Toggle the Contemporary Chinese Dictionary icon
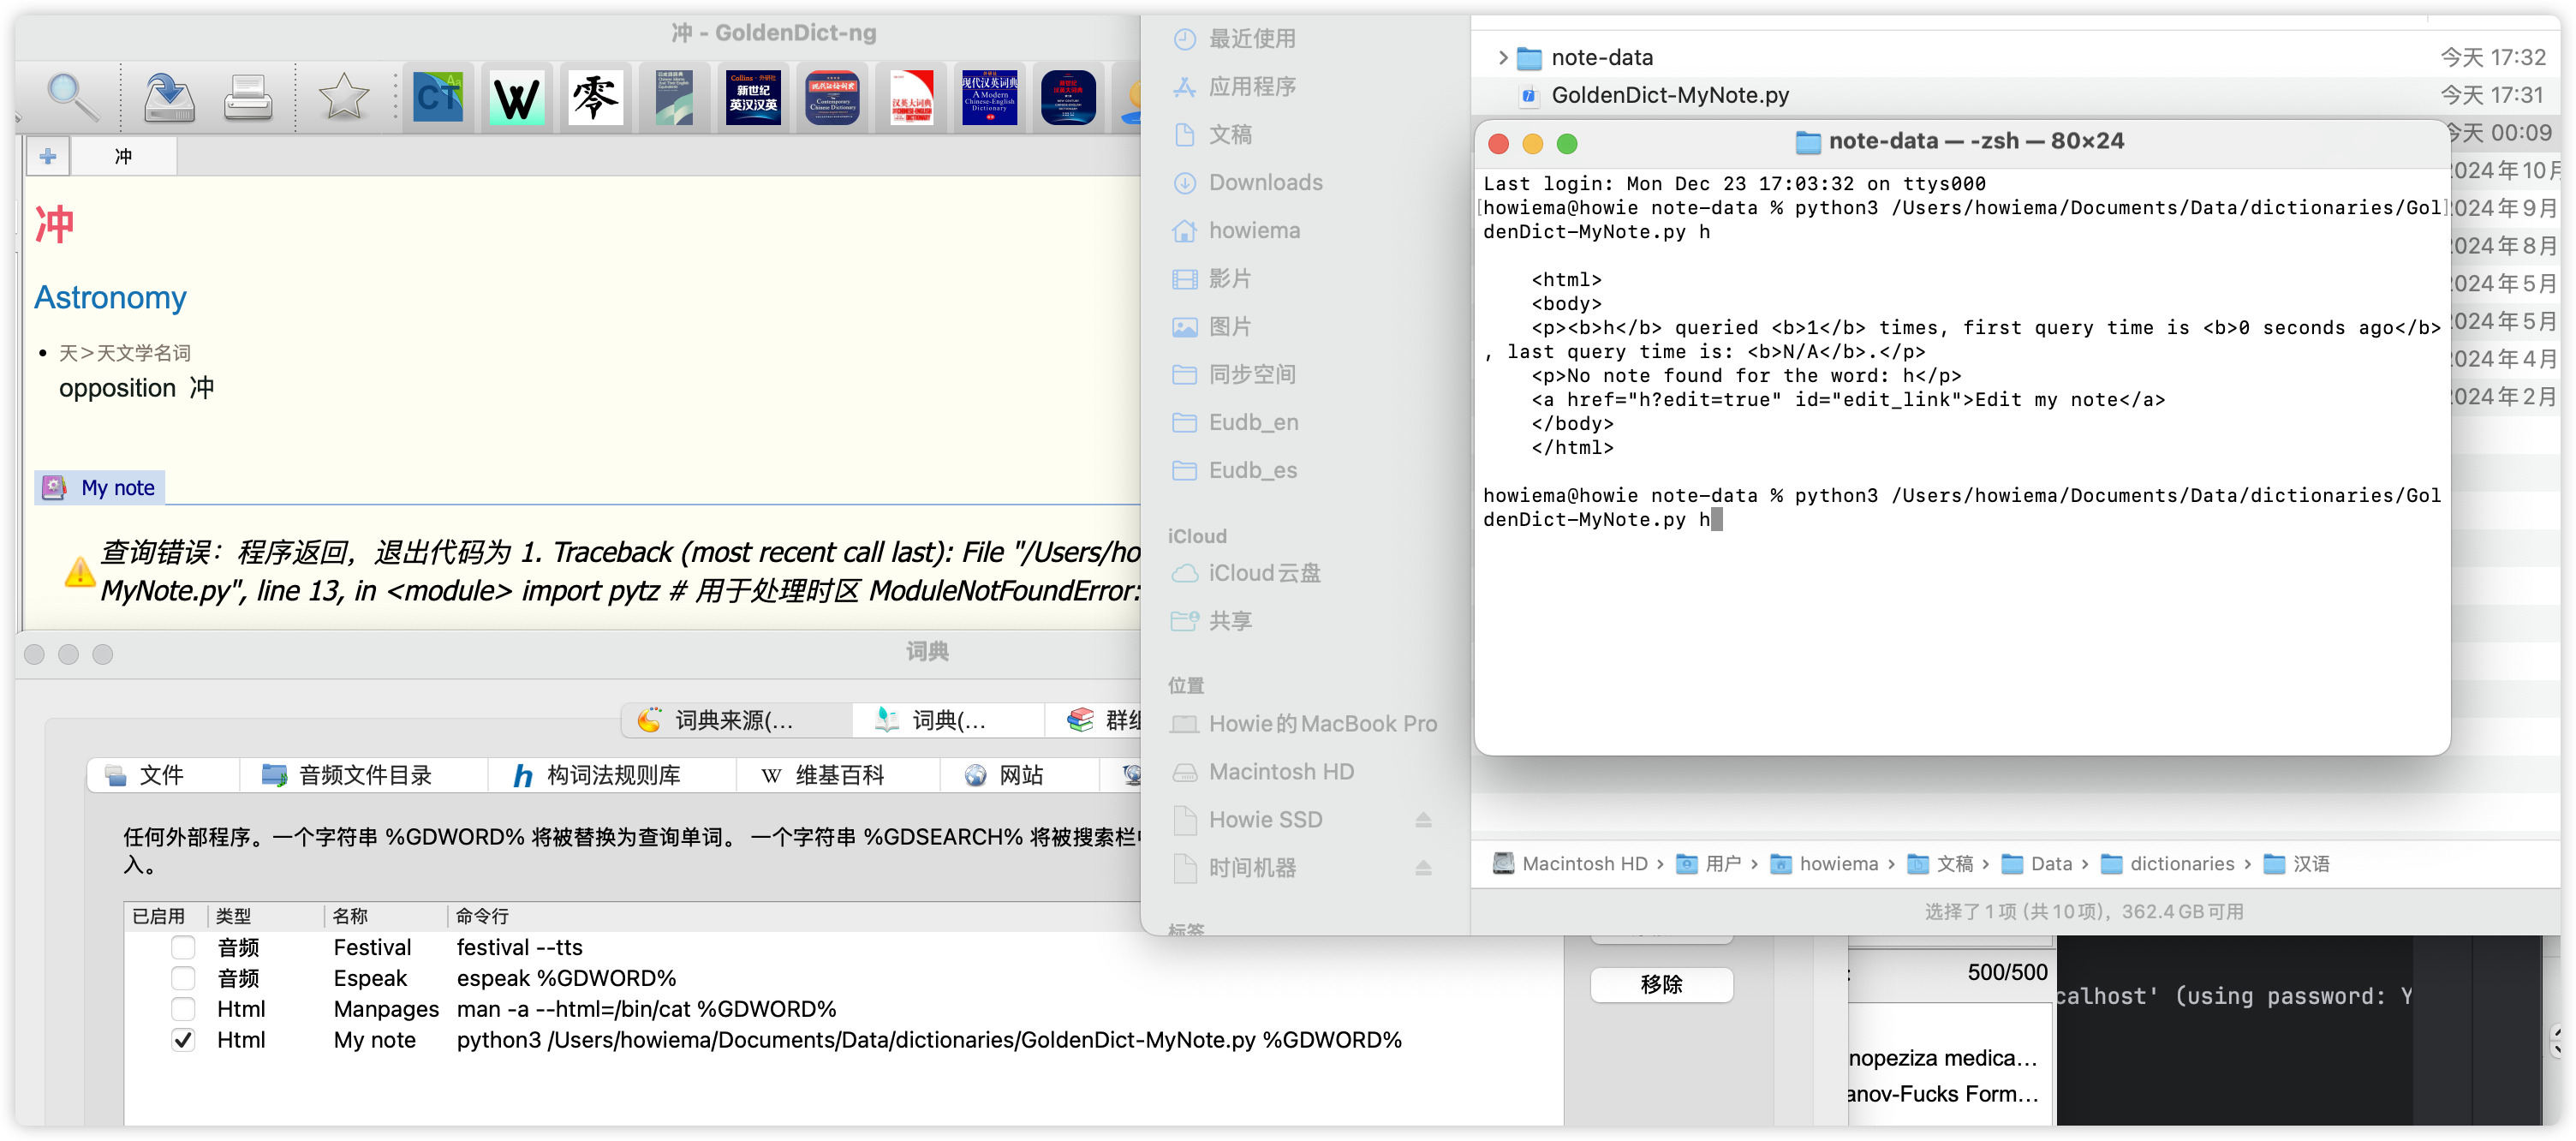The width and height of the screenshot is (2576, 1141). pyautogui.click(x=832, y=98)
